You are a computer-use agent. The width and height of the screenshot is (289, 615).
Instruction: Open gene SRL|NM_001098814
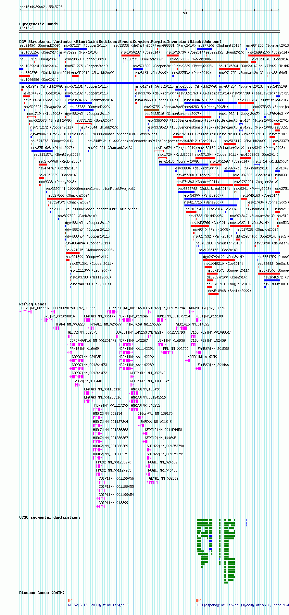59,316
